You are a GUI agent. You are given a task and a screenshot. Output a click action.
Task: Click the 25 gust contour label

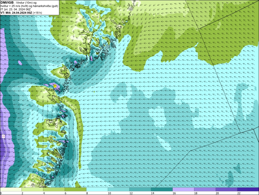[x=3, y=136]
